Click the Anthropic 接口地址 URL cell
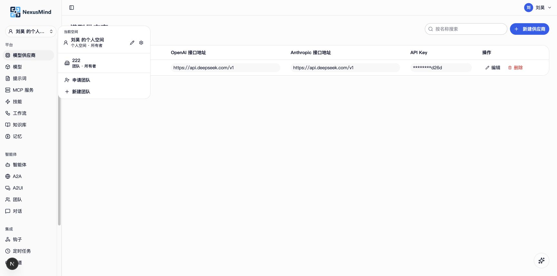Viewport: 557px width, 276px height. pos(345,68)
